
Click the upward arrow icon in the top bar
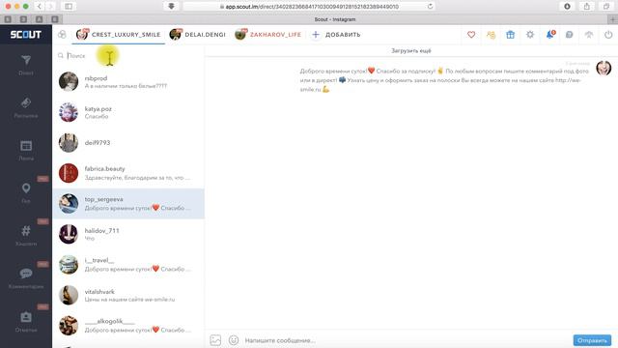589,35
